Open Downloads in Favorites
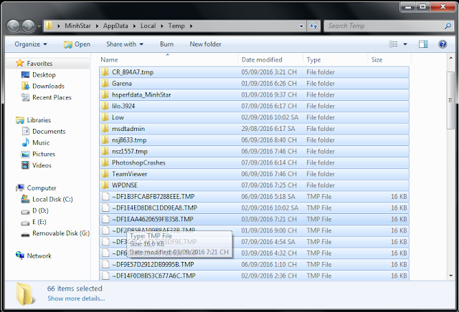The image size is (459, 312). click(x=48, y=86)
